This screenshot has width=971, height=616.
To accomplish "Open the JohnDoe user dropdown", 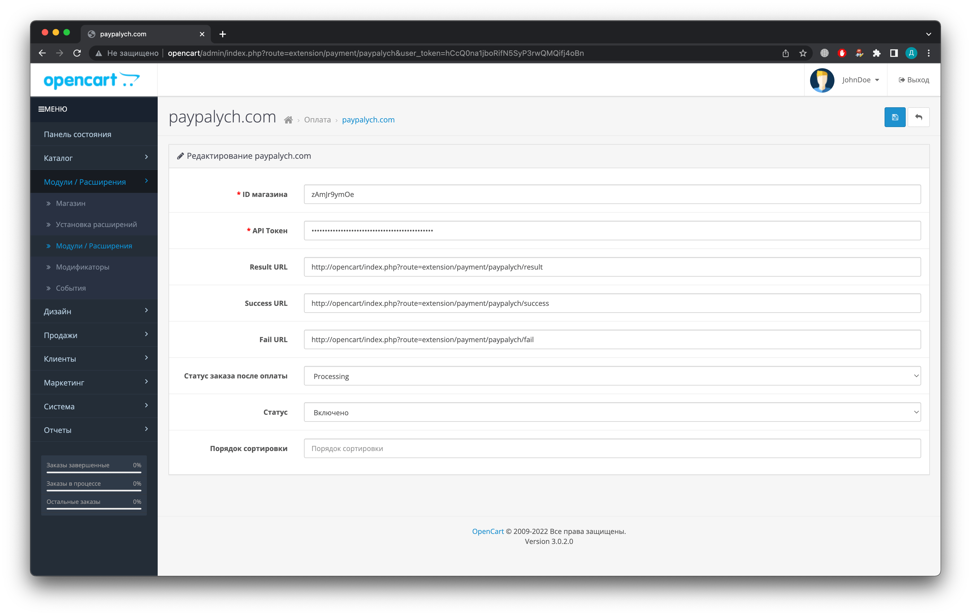I will [x=860, y=80].
